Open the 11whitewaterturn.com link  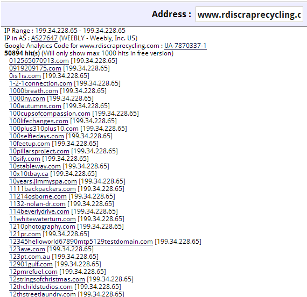click(x=43, y=219)
